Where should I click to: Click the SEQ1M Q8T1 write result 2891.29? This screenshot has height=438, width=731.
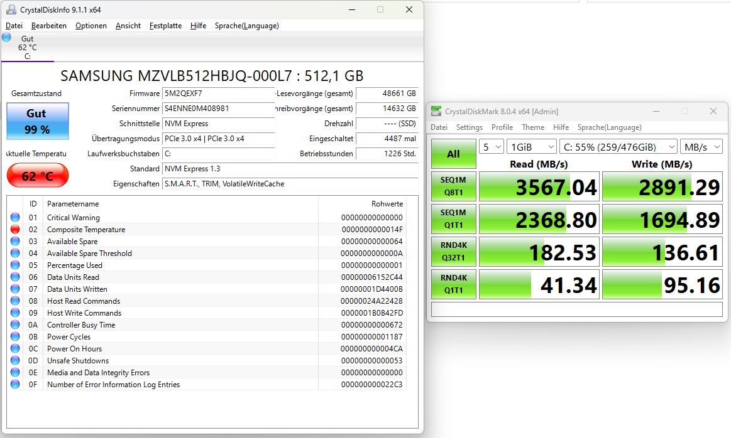click(x=662, y=186)
